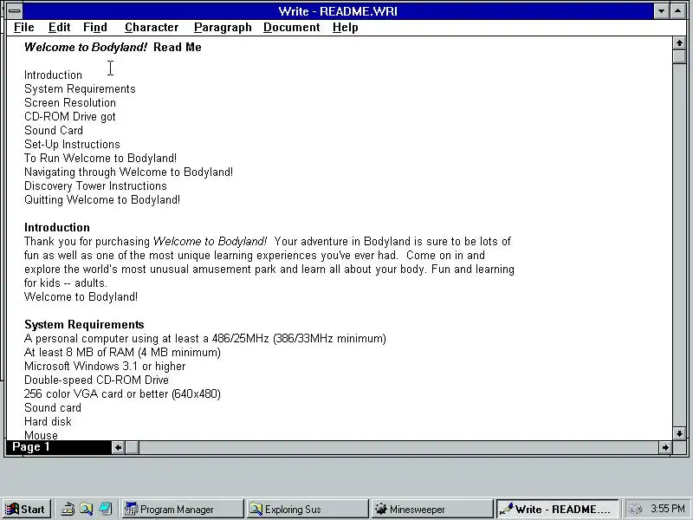This screenshot has width=693, height=520.
Task: Click the lowercase 'Sound card' requirement line
Action: 53,407
